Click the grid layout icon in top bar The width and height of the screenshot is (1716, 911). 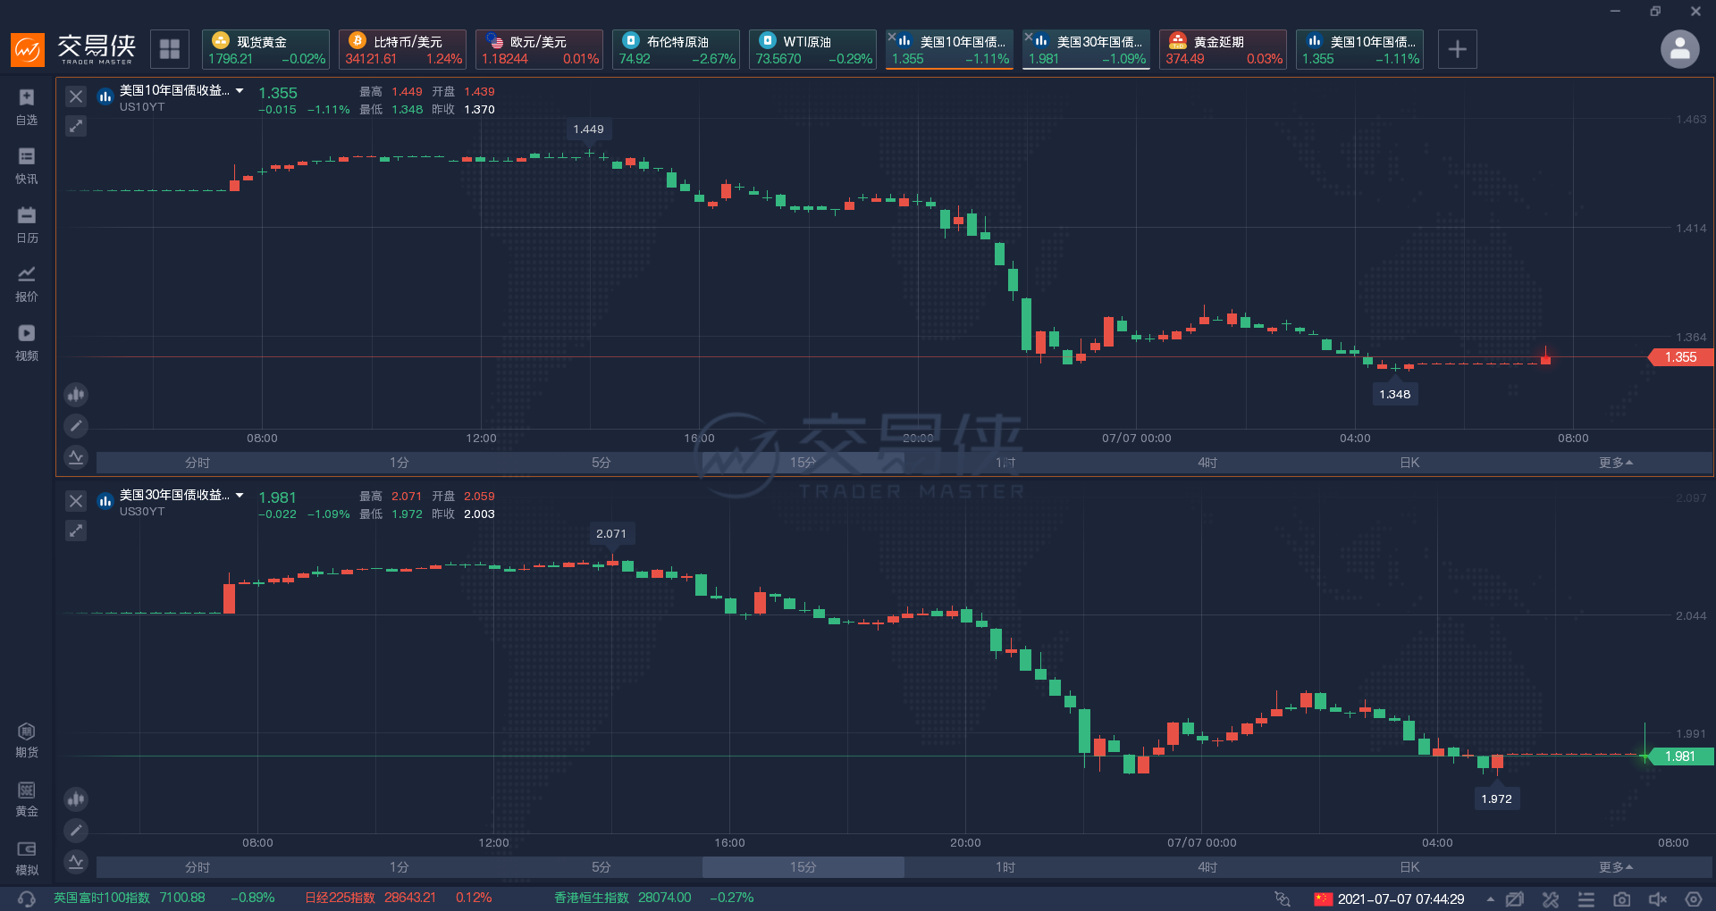coord(170,49)
